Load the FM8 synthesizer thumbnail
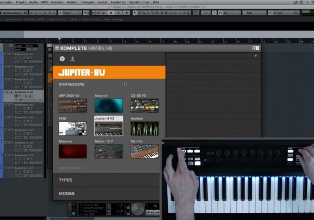The height and width of the screenshot is (220, 314). (73, 128)
